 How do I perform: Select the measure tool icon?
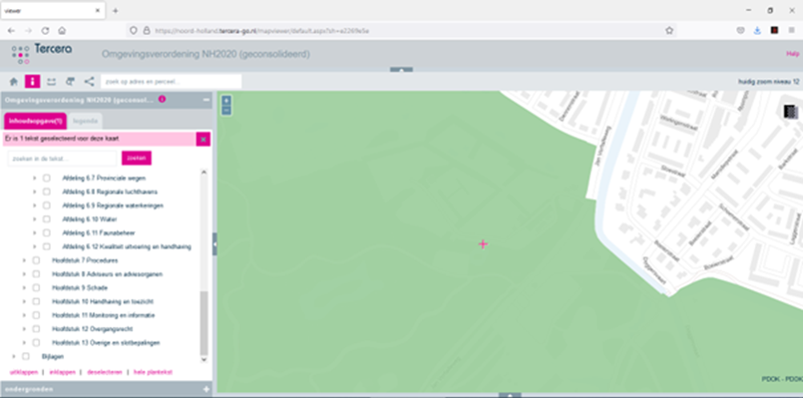coord(51,82)
